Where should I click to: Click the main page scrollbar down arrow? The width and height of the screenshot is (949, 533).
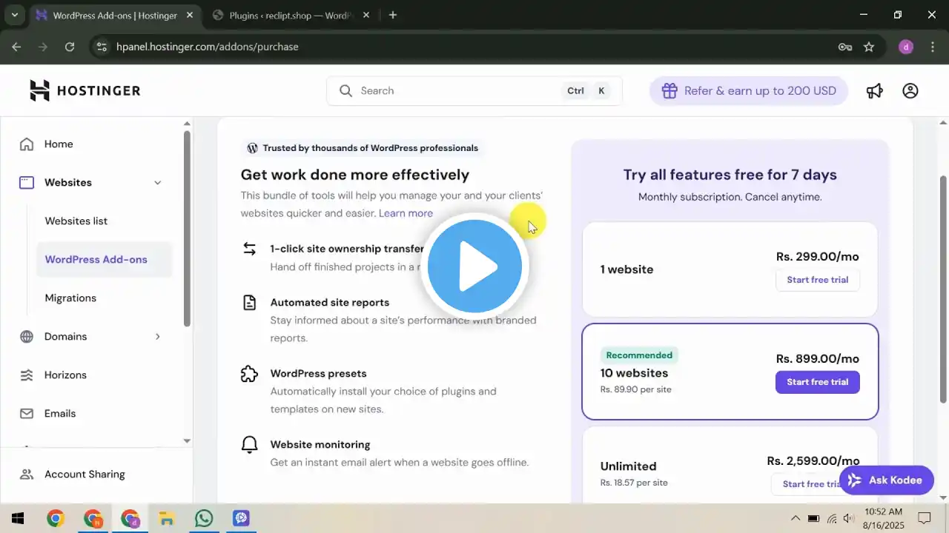coord(943,497)
